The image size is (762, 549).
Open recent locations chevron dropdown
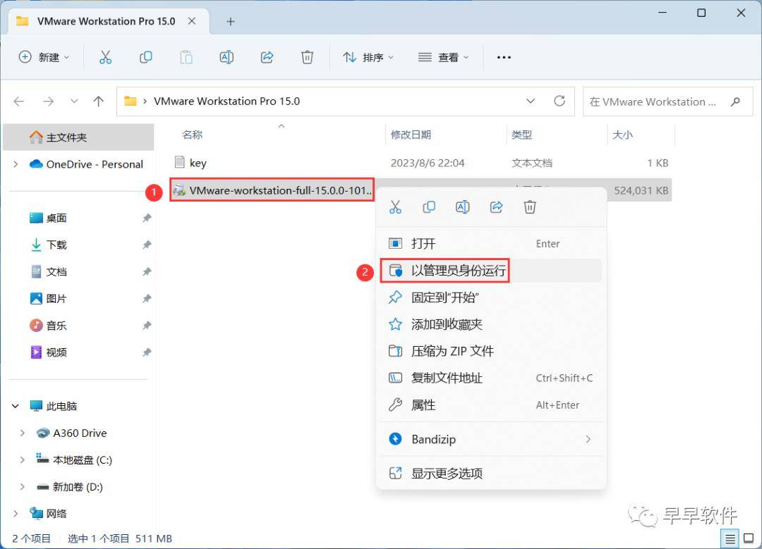tap(74, 101)
